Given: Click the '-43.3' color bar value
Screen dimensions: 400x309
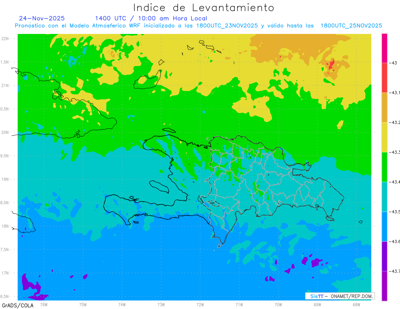Looking at the screenshot, I should point(394,152).
